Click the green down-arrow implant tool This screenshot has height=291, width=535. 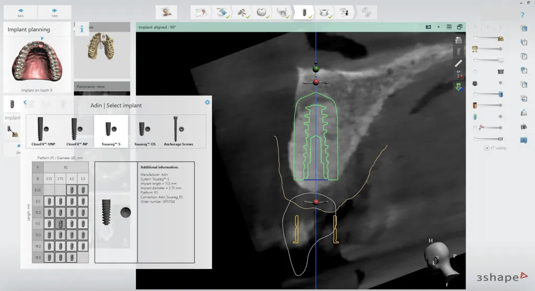coord(459,87)
